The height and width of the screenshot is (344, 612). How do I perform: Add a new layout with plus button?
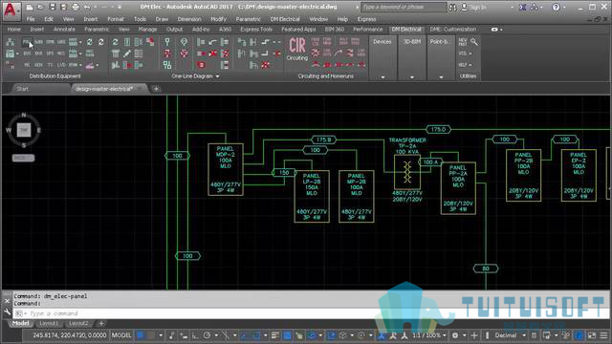click(101, 324)
